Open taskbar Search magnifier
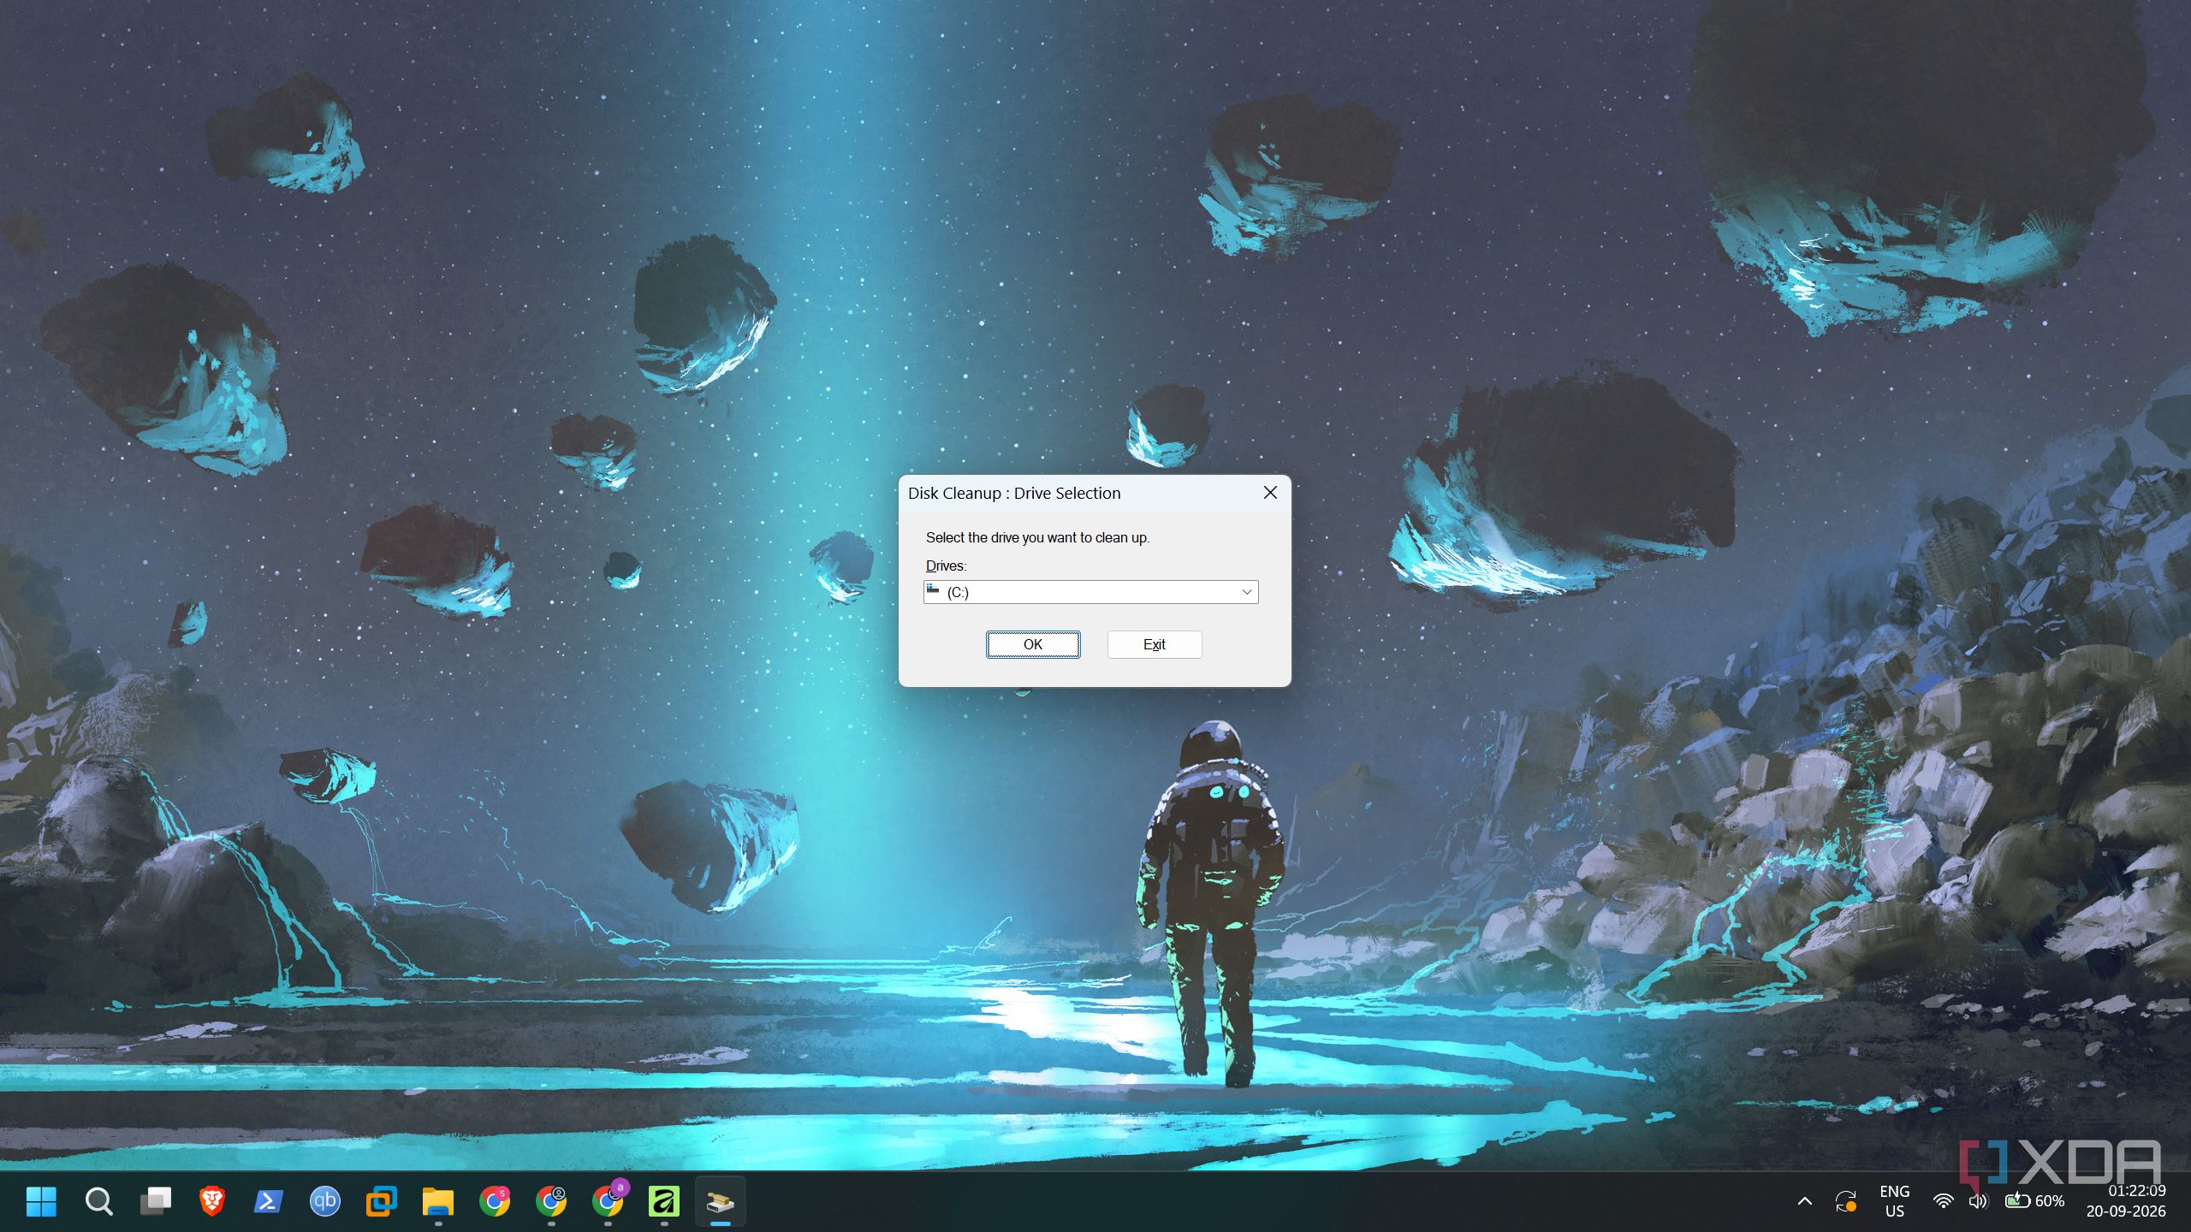The width and height of the screenshot is (2191, 1232). coord(98,1201)
